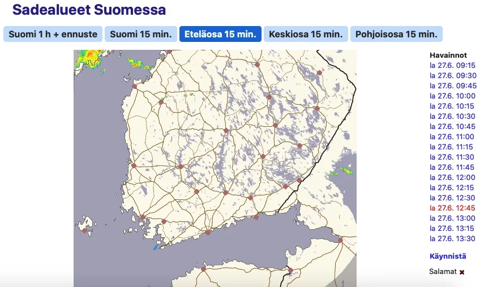Show the radar observation for 09:15
The width and height of the screenshot is (484, 287).
coord(452,66)
